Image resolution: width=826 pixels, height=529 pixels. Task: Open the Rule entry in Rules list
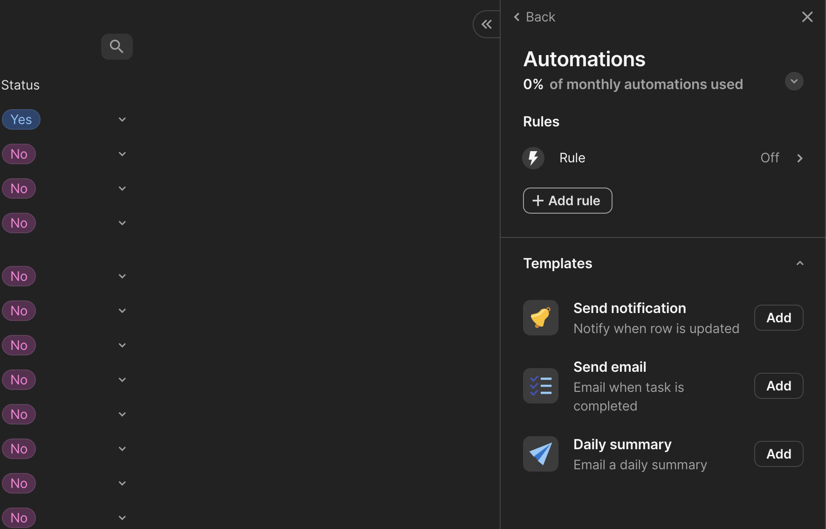[572, 158]
